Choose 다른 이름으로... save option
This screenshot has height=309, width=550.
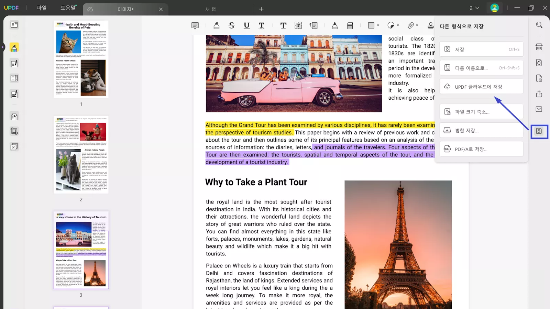481,68
